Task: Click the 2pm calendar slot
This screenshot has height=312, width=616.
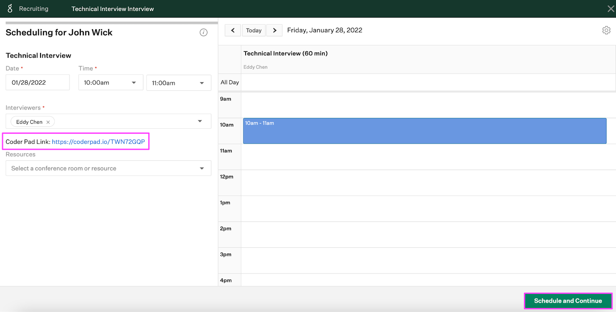Action: click(x=428, y=235)
